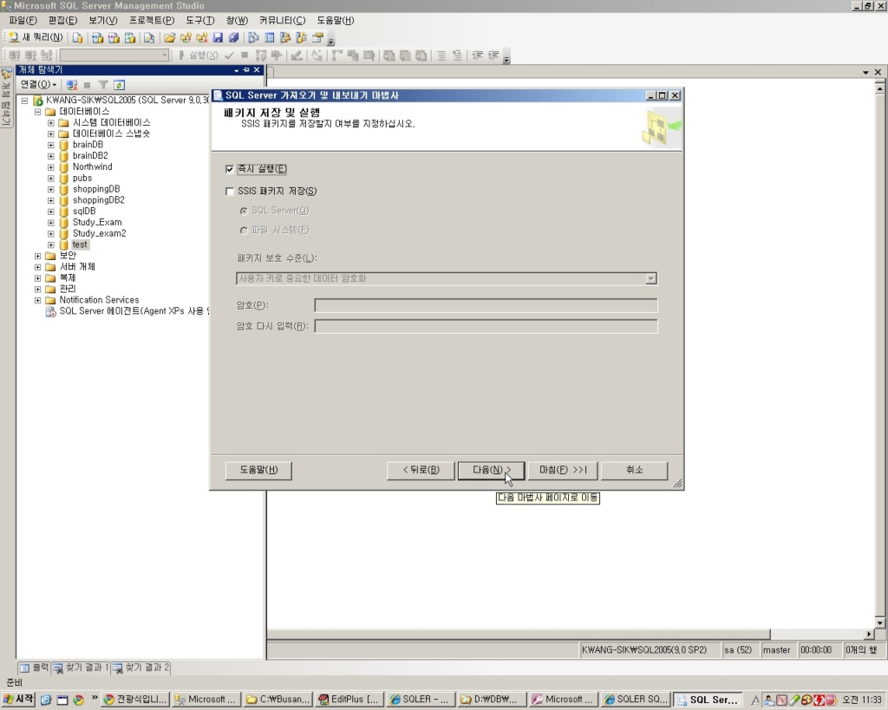Screen dimensions: 888x710
Task: Click the server node icon KWANG-SIK\SQL2005
Action: point(38,101)
